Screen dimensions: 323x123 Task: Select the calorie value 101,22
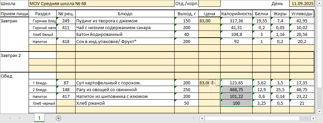coord(237,96)
